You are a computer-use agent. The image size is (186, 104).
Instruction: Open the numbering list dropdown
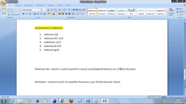(67, 10)
